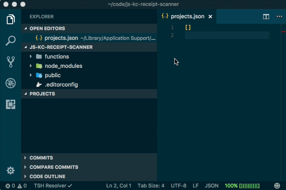Select the functions folder

[89, 56]
